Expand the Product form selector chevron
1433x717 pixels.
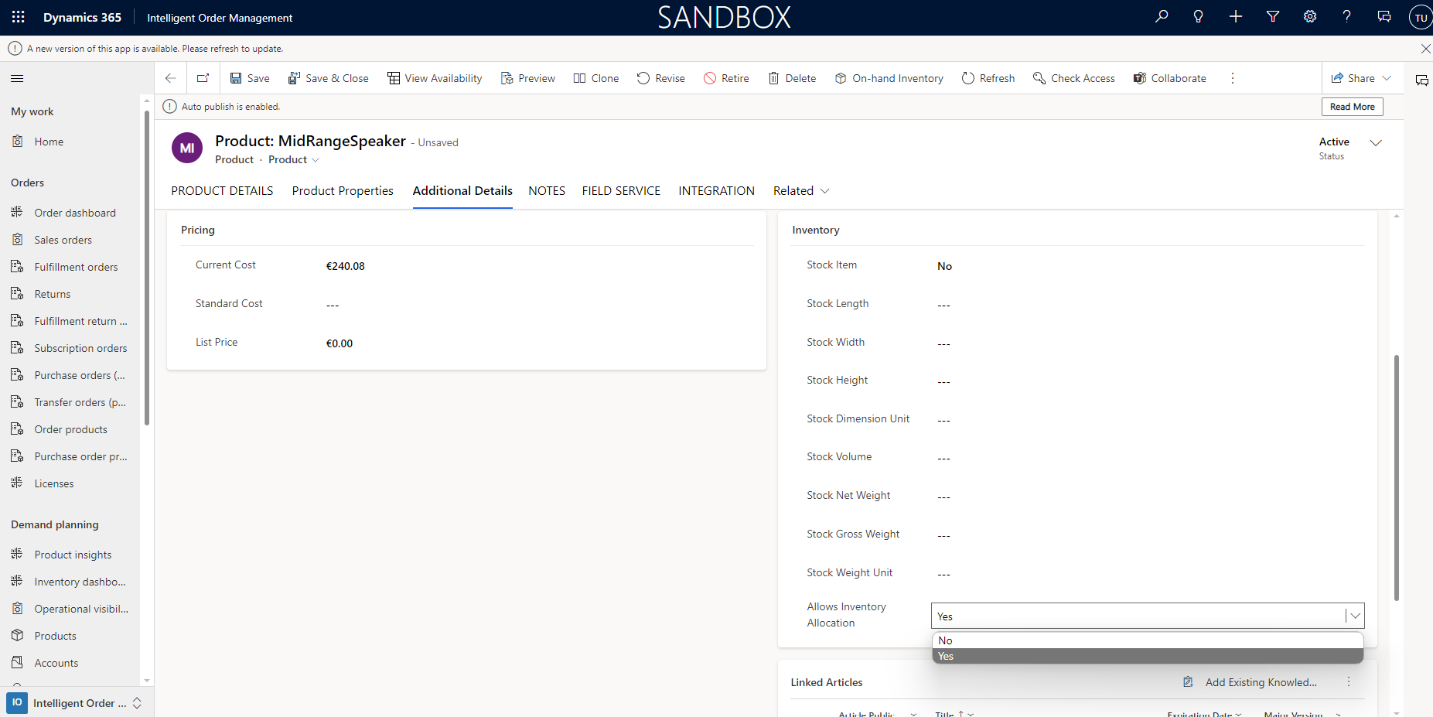[316, 160]
